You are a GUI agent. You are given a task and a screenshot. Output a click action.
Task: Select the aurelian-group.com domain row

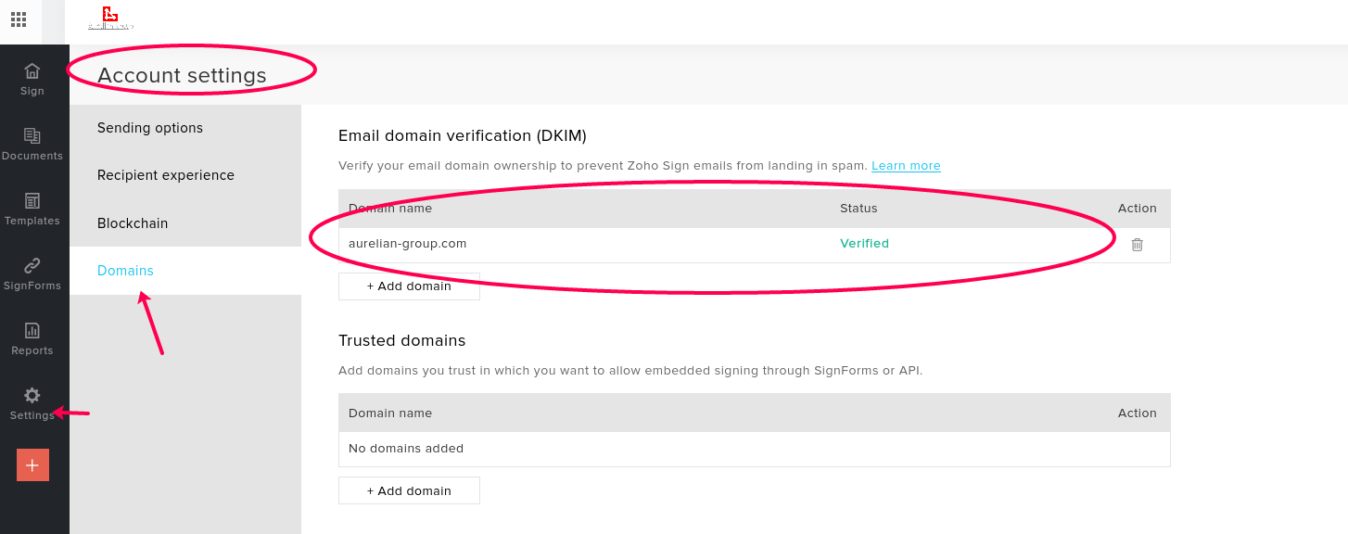click(x=754, y=245)
